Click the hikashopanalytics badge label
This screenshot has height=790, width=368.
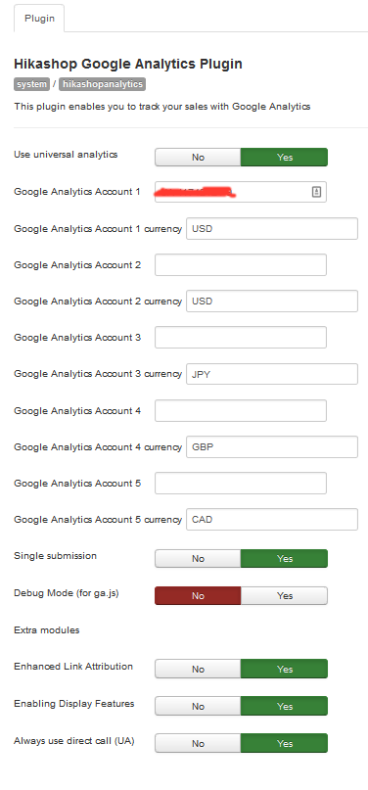pos(102,84)
